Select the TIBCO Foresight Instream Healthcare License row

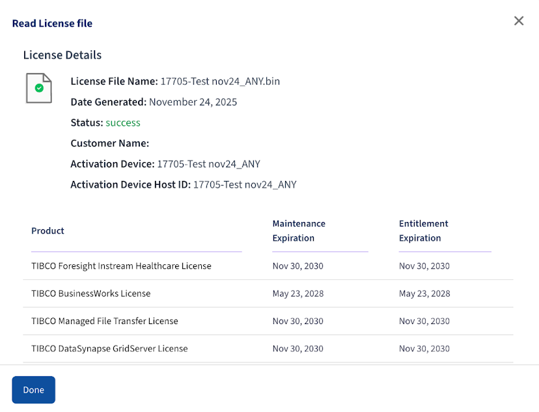[121, 266]
